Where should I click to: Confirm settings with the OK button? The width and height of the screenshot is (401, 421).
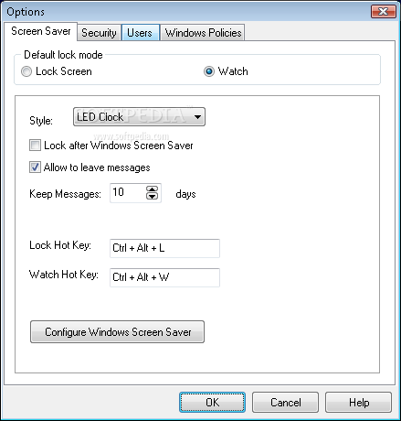(x=212, y=403)
